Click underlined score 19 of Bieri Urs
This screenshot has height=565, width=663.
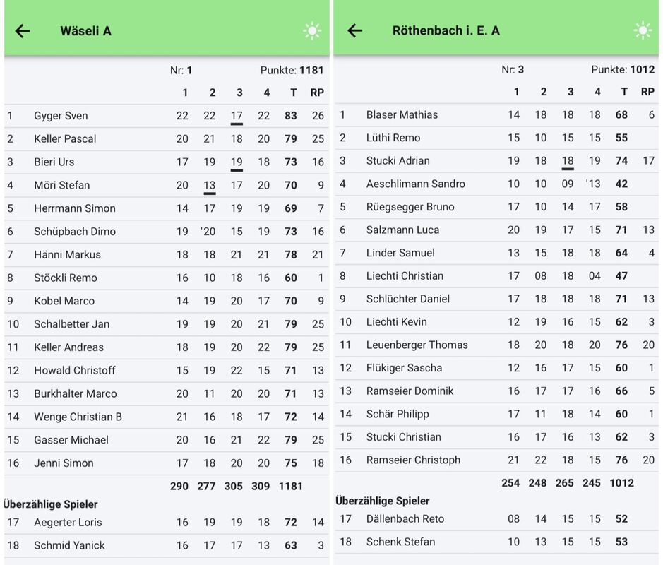(x=237, y=162)
